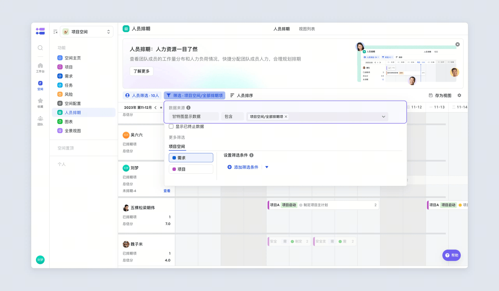Expand the data source value dropdown arrow
499x291 pixels.
click(x=384, y=117)
